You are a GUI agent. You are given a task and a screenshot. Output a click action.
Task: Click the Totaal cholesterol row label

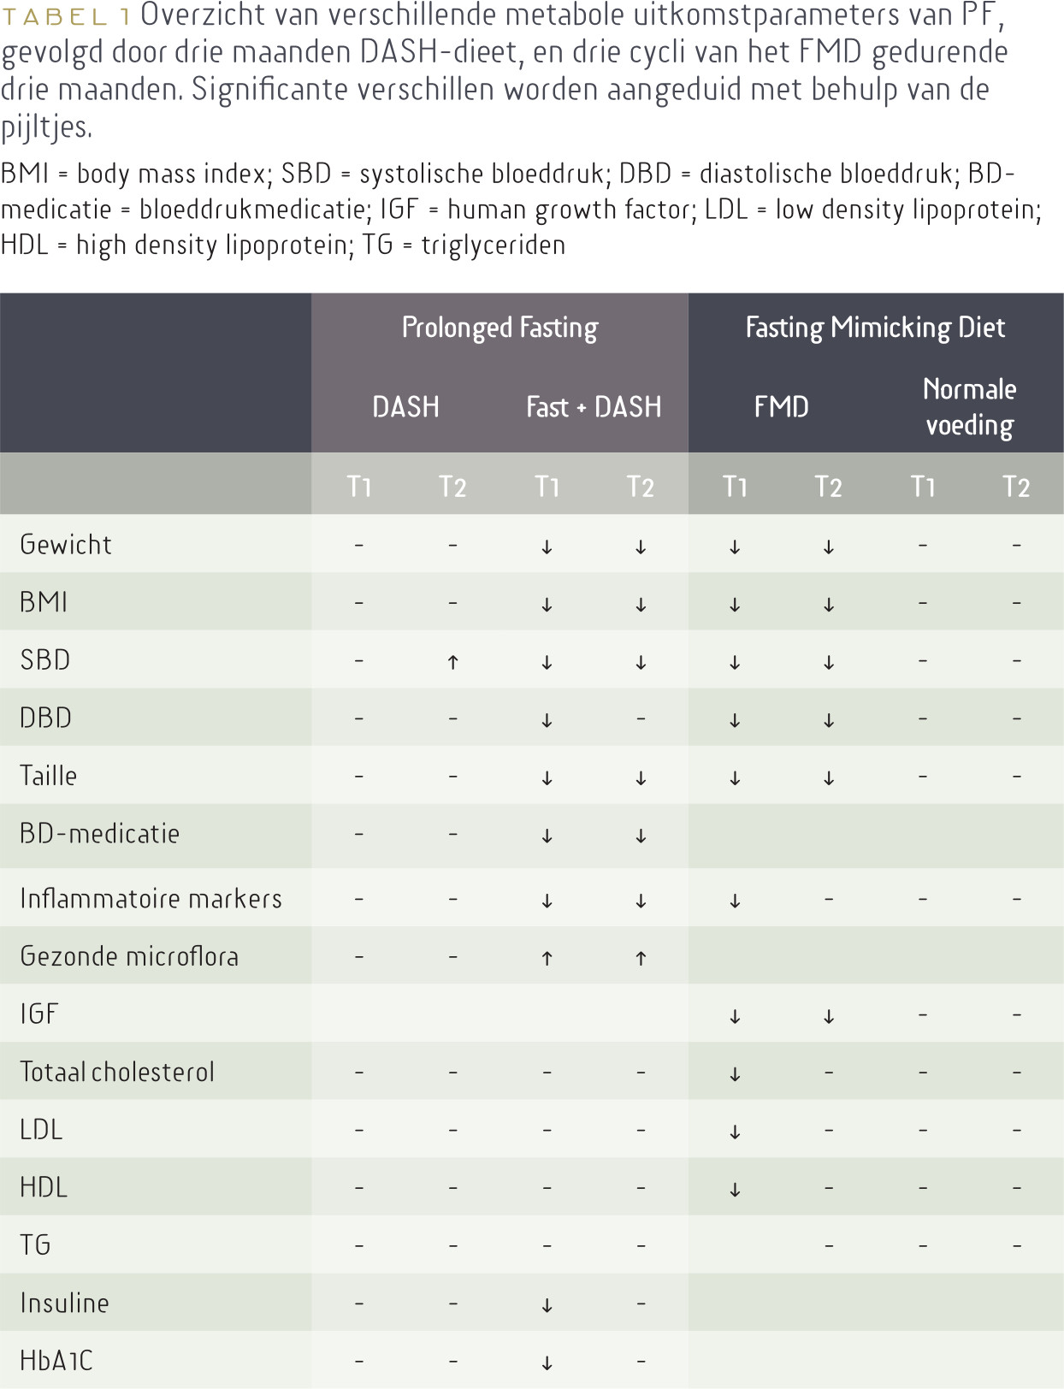(117, 1073)
